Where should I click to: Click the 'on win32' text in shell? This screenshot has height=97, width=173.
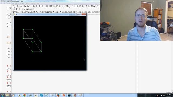tap(28, 9)
